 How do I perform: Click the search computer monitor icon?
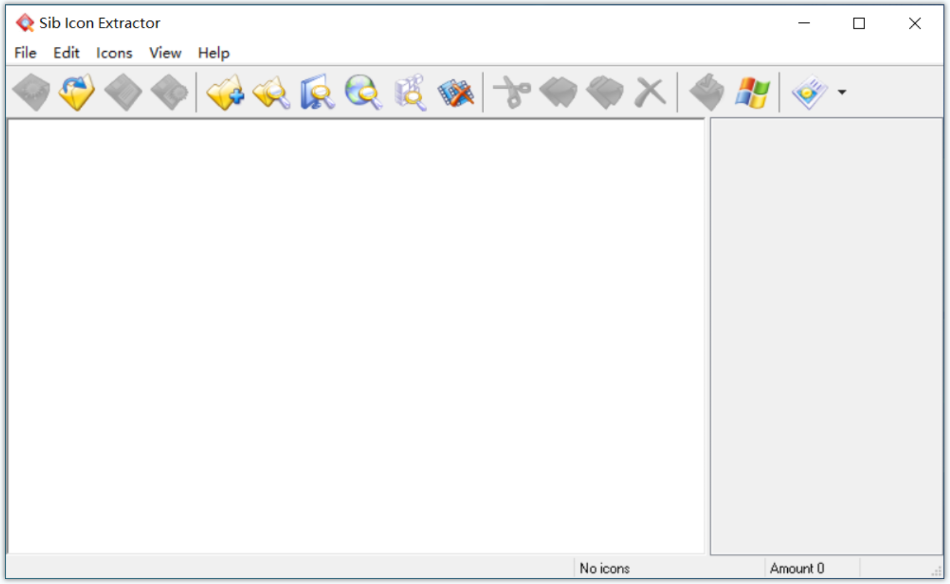coord(317,92)
